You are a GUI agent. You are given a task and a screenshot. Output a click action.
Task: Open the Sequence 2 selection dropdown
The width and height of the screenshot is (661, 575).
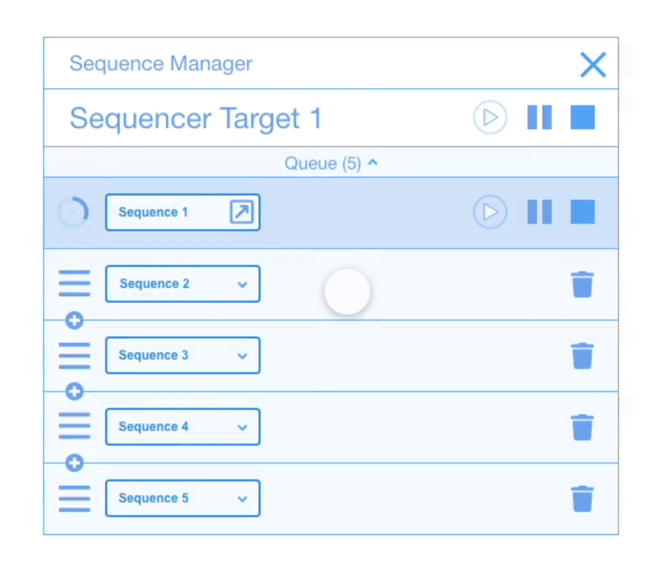click(x=242, y=284)
